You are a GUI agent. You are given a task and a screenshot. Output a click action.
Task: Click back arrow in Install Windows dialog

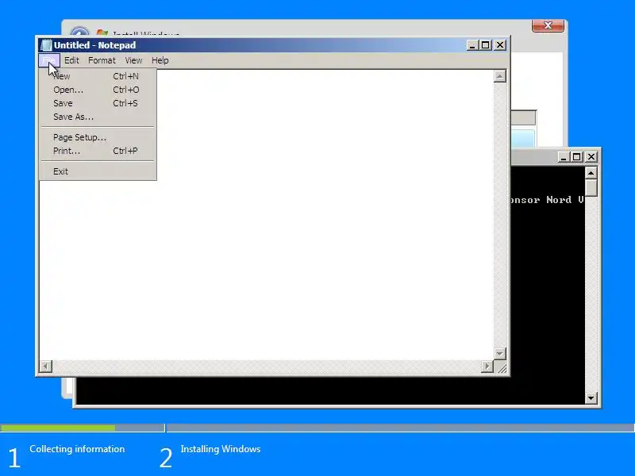[79, 33]
